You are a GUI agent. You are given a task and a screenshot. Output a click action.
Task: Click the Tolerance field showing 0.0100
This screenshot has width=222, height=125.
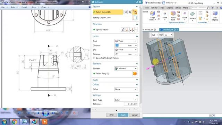pos(130,104)
